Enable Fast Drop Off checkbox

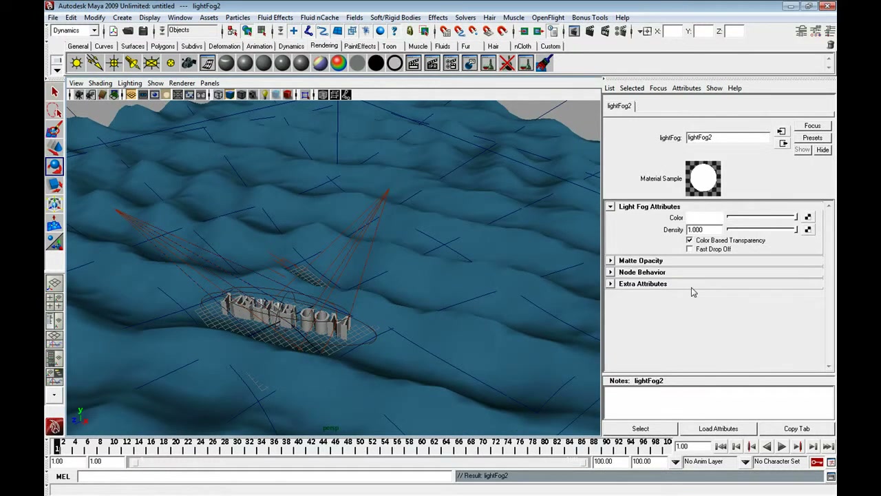(x=690, y=249)
